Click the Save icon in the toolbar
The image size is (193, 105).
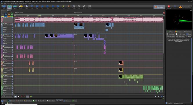[27, 7]
